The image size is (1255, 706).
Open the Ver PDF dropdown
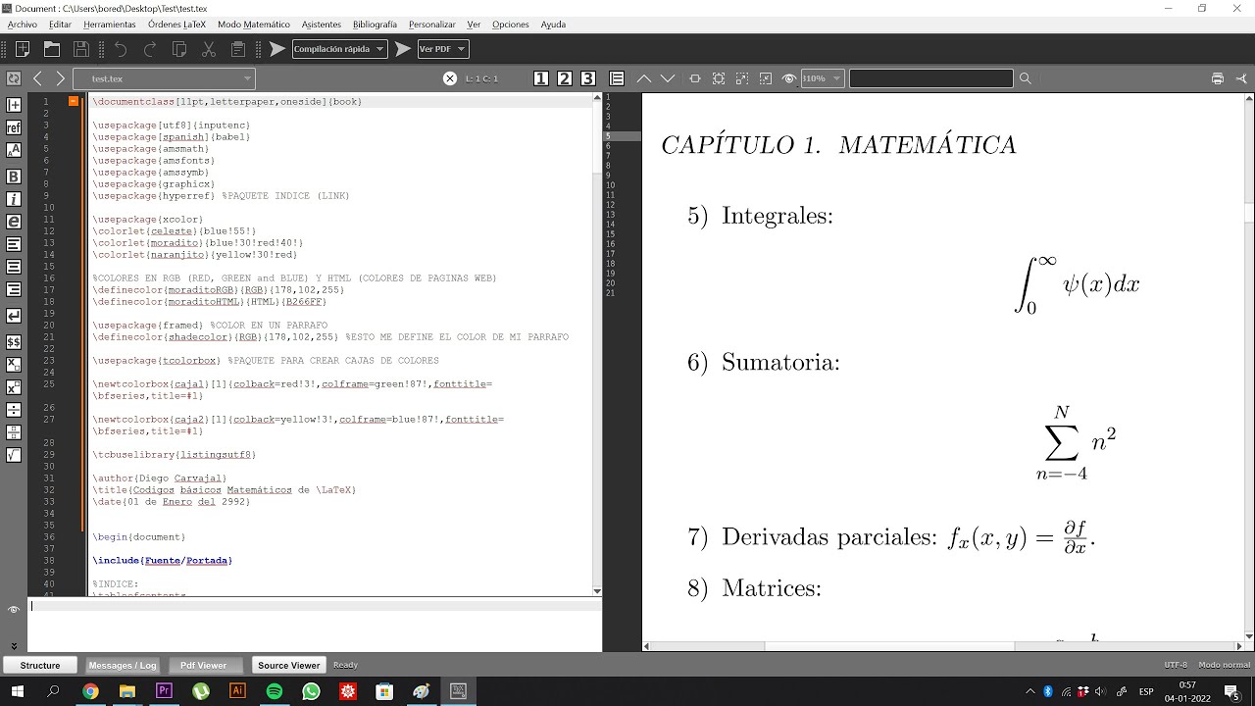point(442,49)
